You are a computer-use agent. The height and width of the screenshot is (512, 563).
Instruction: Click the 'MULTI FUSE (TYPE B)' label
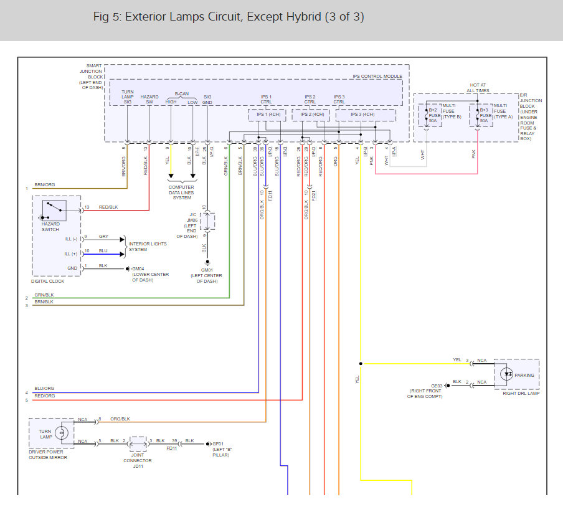point(452,111)
